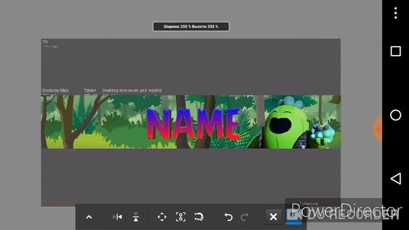Tap the 'Desktop Max' guide label
The image size is (409, 230).
[56, 91]
